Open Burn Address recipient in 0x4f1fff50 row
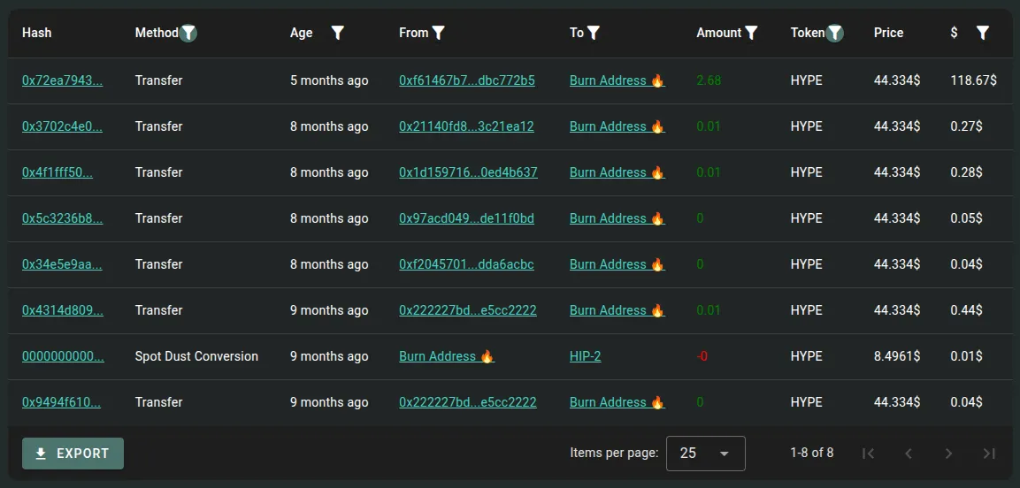The height and width of the screenshot is (488, 1020). (x=617, y=173)
